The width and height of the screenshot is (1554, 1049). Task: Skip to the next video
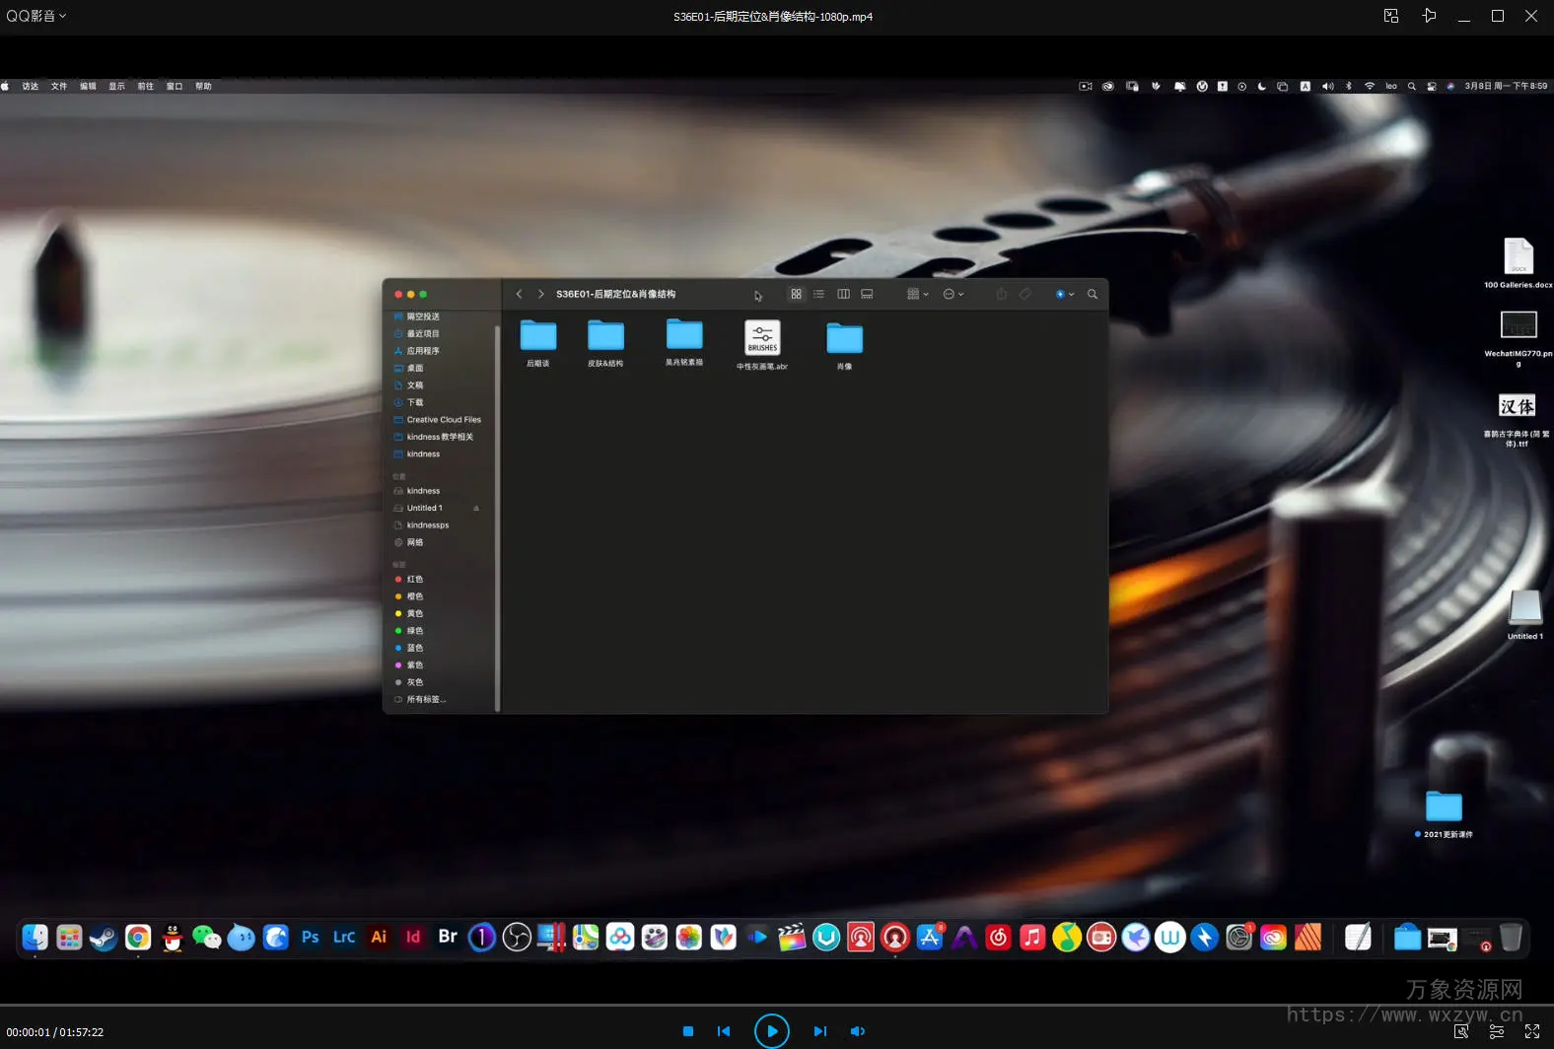pos(819,1031)
